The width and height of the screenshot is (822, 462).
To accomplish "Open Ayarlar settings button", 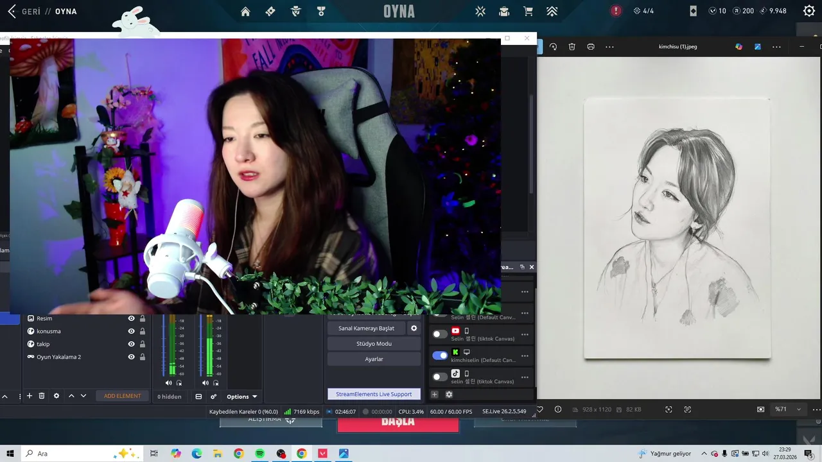I will coord(374,359).
